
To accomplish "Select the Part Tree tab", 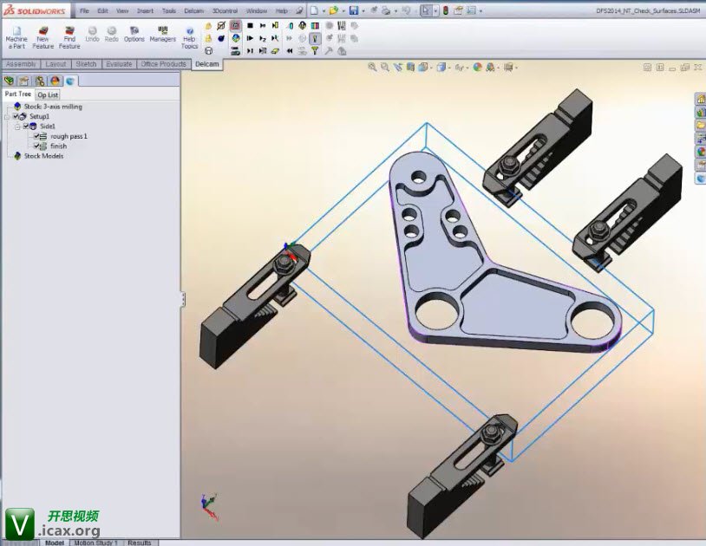I will click(18, 94).
